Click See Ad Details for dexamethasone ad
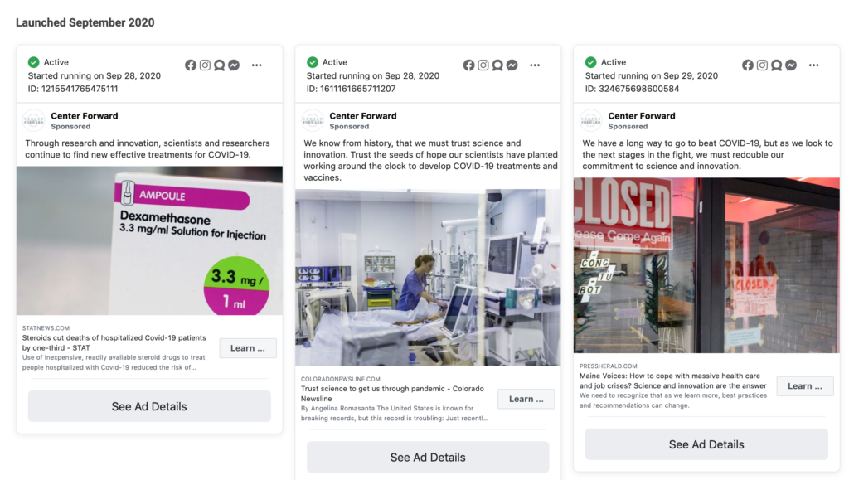 click(149, 406)
